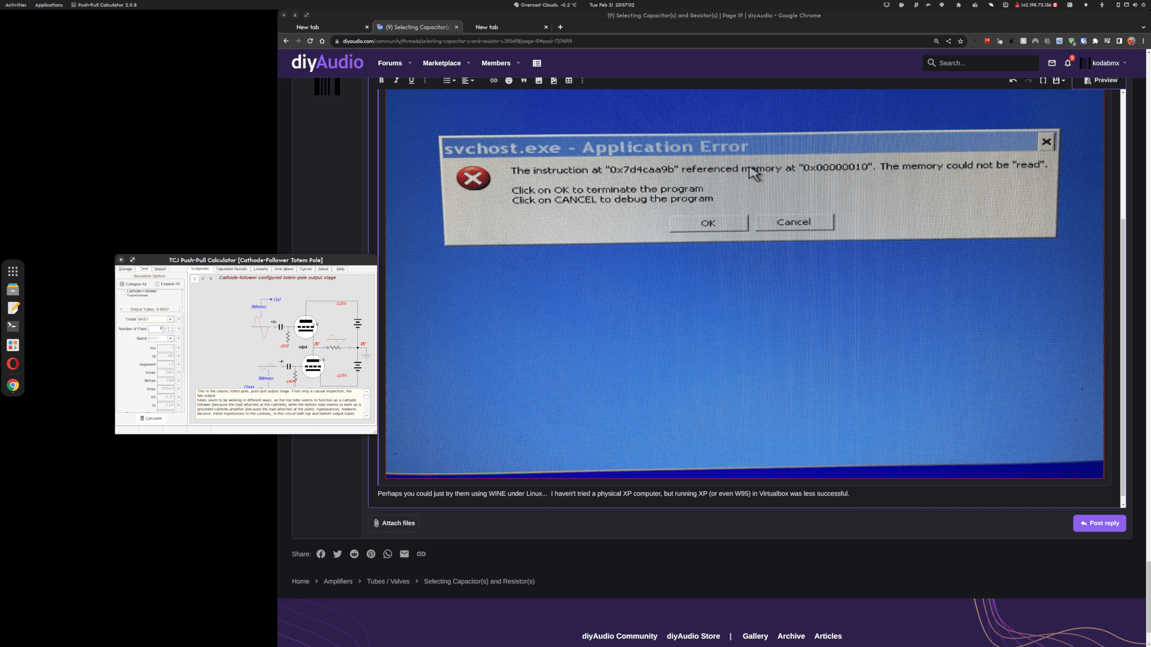The width and height of the screenshot is (1151, 647).
Task: Insert a quote block in the editor
Action: (524, 80)
